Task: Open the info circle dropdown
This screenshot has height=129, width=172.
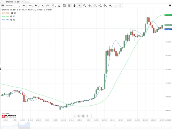Action: click(x=53, y=5)
